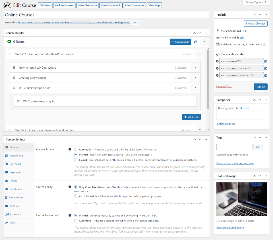
Task: Switch to the Most Used categories tab
Action: point(242,108)
